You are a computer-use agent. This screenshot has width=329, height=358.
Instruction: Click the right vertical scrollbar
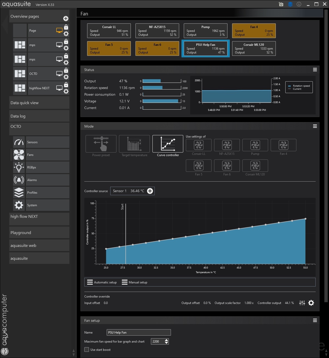point(326,156)
